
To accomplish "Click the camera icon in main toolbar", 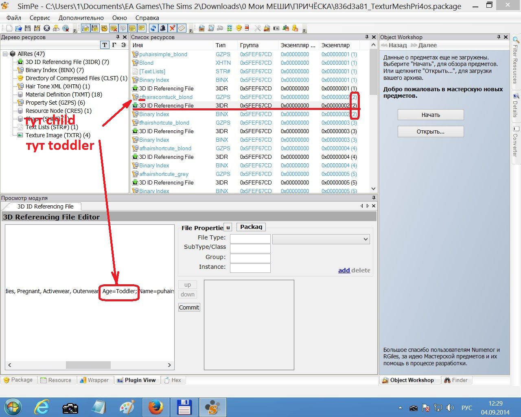I will pyautogui.click(x=276, y=28).
